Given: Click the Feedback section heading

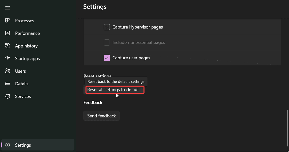Looking at the screenshot, I should pos(93,103).
